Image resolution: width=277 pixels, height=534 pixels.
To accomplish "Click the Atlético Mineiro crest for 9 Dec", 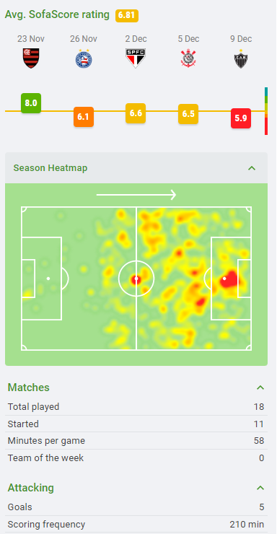I will pyautogui.click(x=241, y=58).
